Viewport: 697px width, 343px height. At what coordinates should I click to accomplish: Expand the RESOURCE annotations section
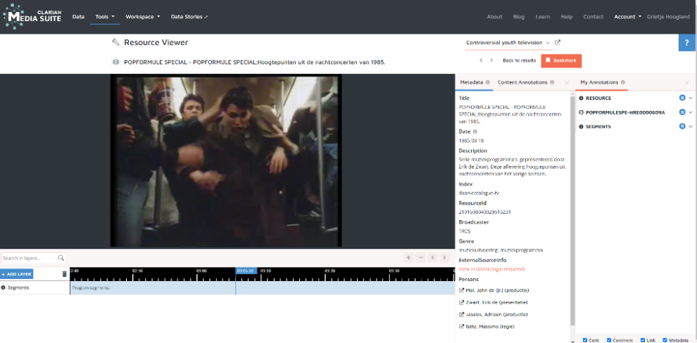tap(691, 98)
